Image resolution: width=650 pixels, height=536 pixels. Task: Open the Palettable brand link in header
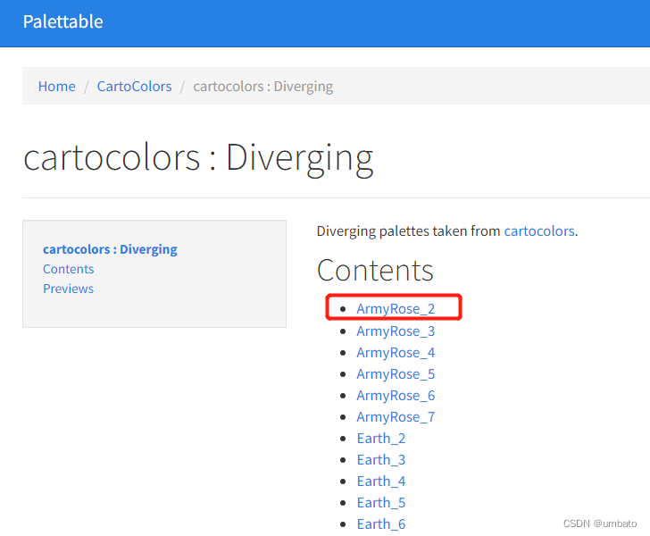63,21
